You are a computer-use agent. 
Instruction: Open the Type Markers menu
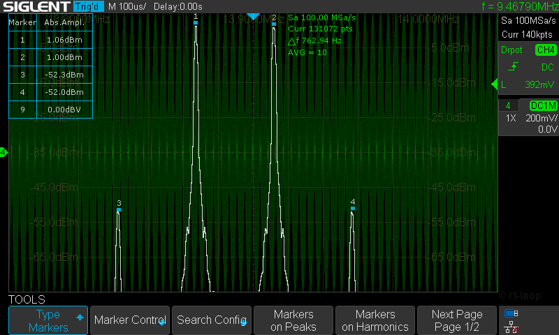point(48,320)
